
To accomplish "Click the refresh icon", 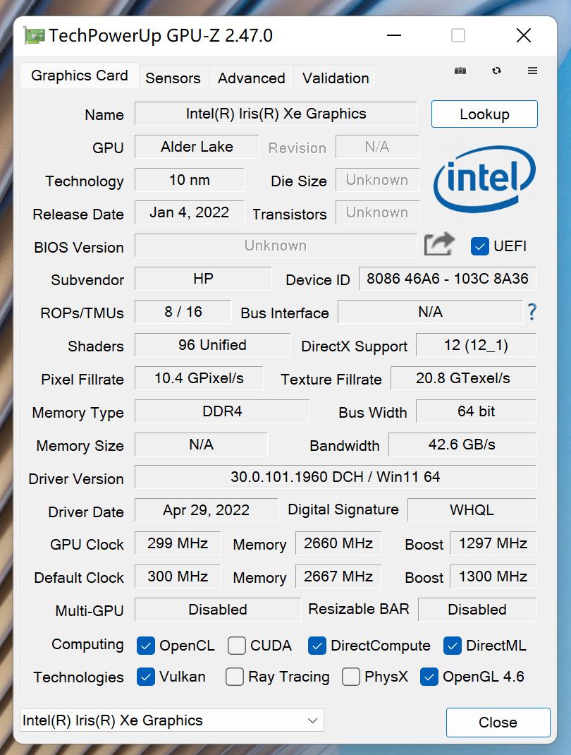I will 497,71.
